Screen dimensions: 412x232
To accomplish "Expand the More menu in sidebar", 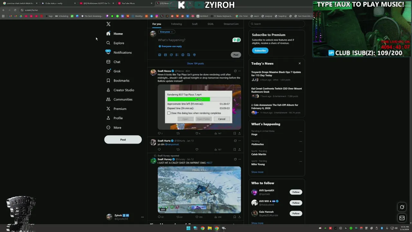I will [x=114, y=128].
